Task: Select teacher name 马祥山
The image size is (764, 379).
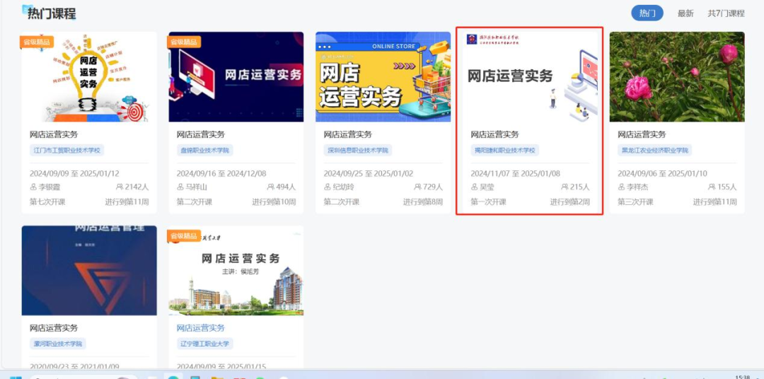Action: coord(197,187)
